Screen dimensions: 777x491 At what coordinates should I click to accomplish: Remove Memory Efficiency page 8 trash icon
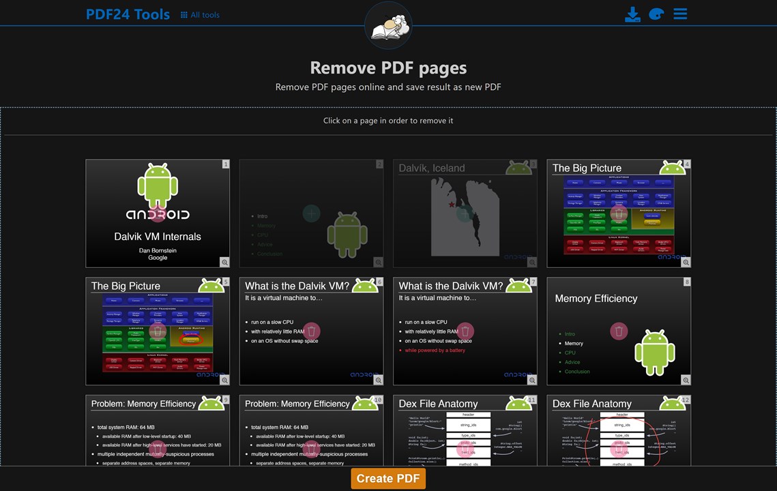(x=619, y=331)
